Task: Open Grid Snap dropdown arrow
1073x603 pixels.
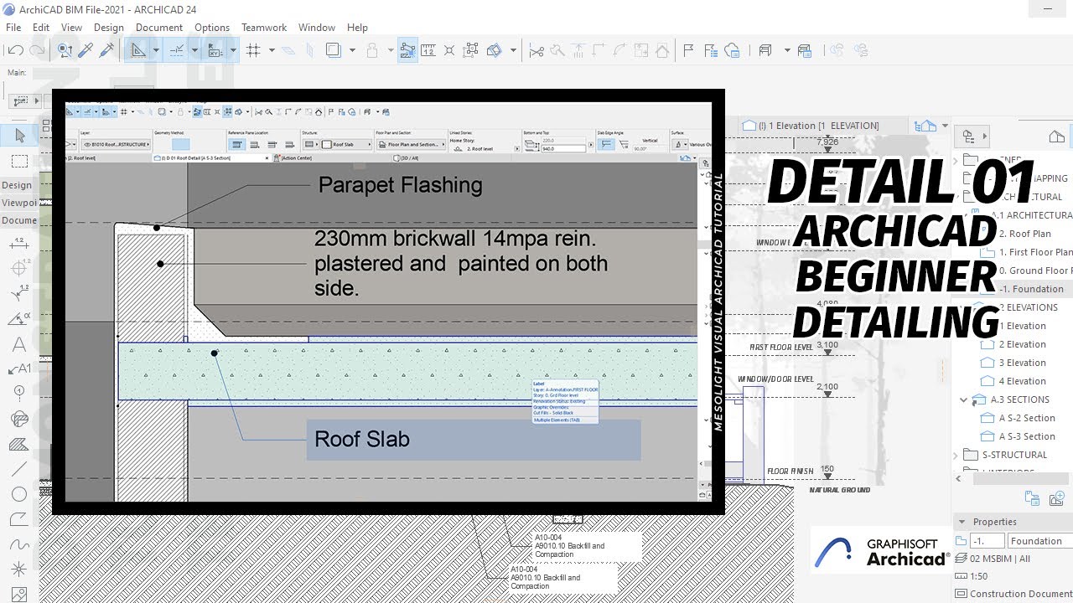Action: [x=272, y=50]
